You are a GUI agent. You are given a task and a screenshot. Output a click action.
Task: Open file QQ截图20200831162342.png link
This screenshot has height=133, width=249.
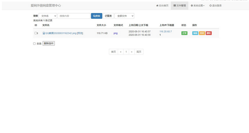[x=61, y=33]
